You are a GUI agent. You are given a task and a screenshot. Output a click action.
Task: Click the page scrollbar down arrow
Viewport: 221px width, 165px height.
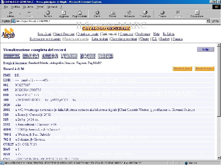tap(219, 158)
